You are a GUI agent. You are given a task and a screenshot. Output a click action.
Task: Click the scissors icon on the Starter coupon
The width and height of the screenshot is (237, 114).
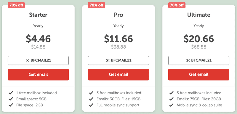click(x=27, y=60)
